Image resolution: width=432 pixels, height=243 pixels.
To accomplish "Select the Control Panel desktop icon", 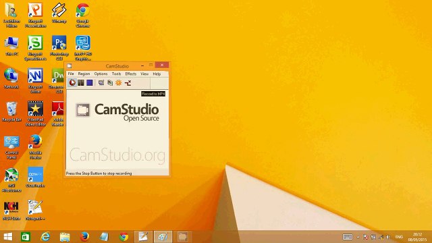I will pyautogui.click(x=11, y=147).
